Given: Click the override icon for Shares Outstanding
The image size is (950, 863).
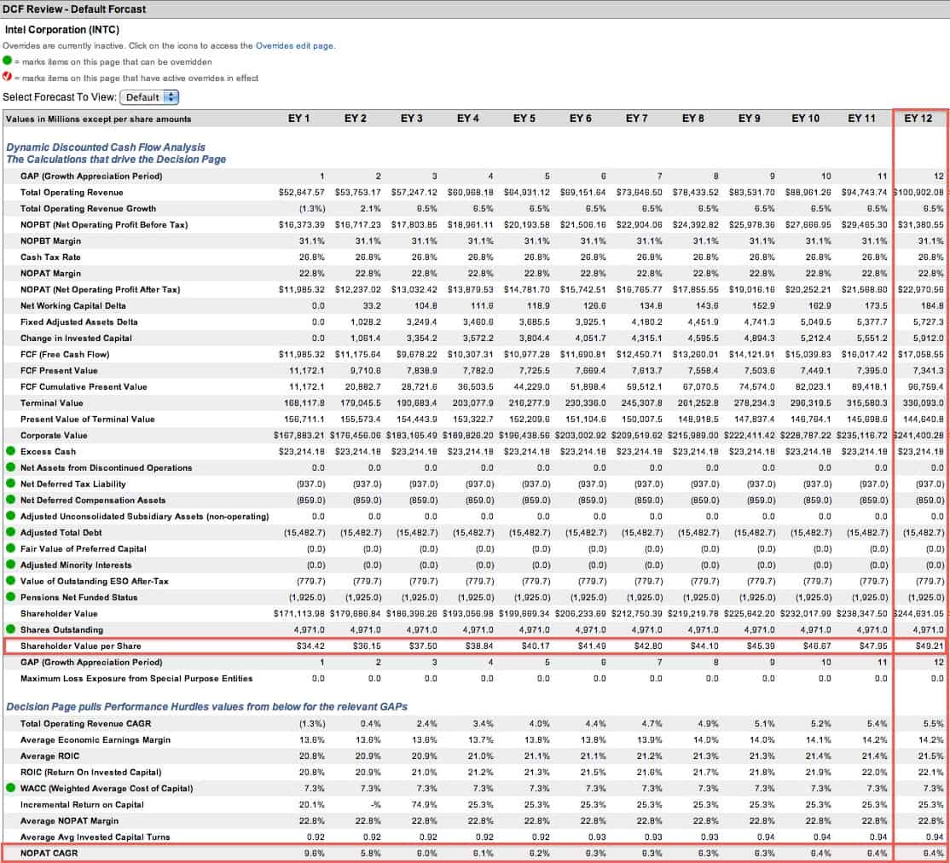Looking at the screenshot, I should pos(10,629).
